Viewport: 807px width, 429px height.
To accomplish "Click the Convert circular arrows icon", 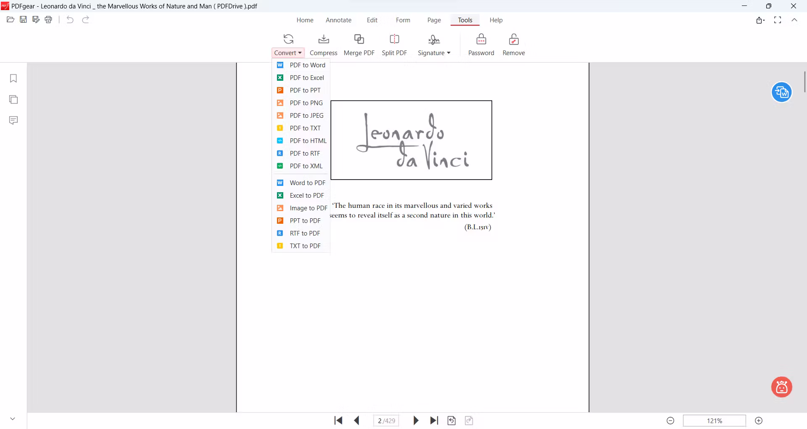I will pos(288,39).
